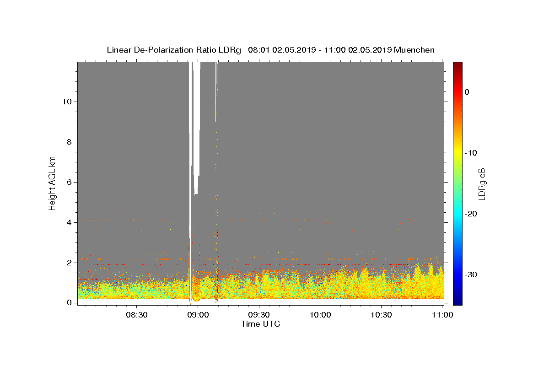Click the 09:30 time tick label
549x366 pixels.
click(x=259, y=315)
